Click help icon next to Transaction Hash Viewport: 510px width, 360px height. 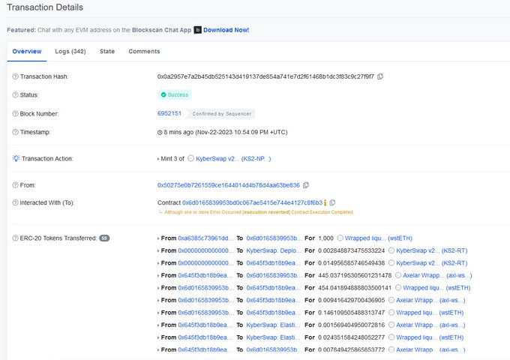click(x=15, y=76)
